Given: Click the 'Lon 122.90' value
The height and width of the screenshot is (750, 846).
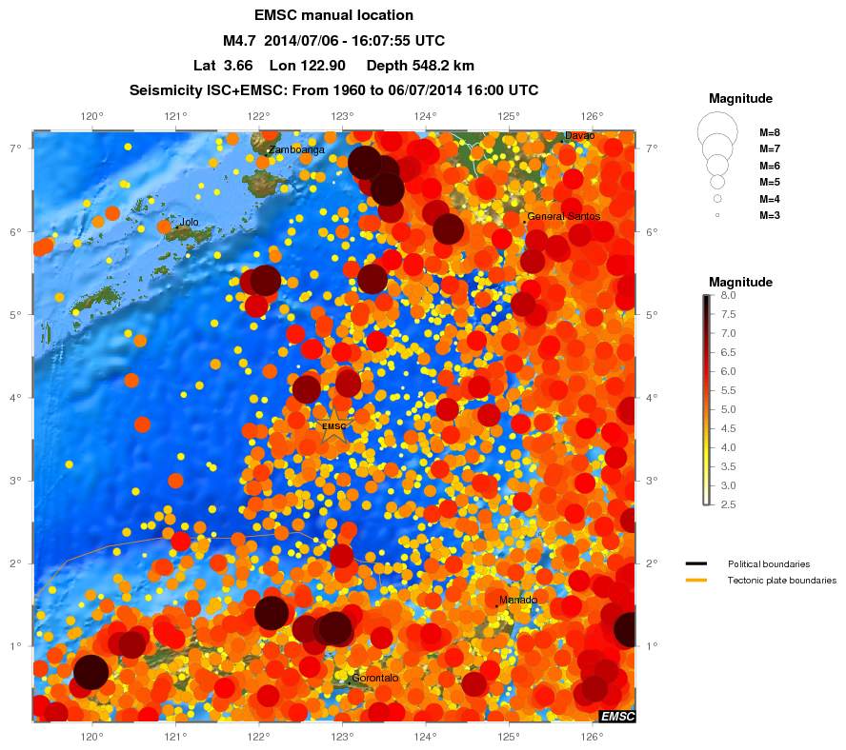Looking at the screenshot, I should click(x=308, y=66).
